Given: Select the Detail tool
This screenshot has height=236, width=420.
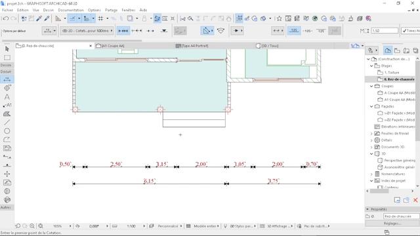Looking at the screenshot, I should pos(7,191).
